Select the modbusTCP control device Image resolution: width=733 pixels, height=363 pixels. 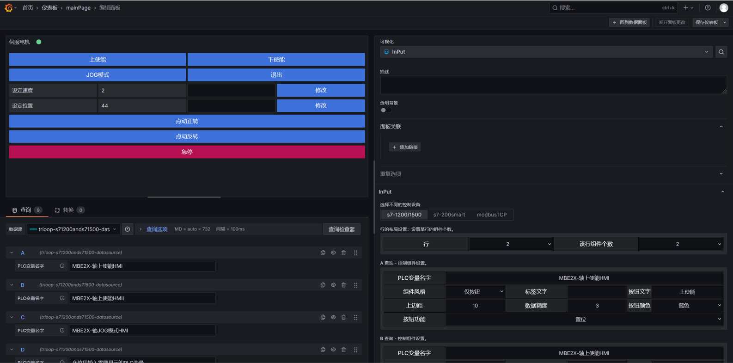pos(492,215)
